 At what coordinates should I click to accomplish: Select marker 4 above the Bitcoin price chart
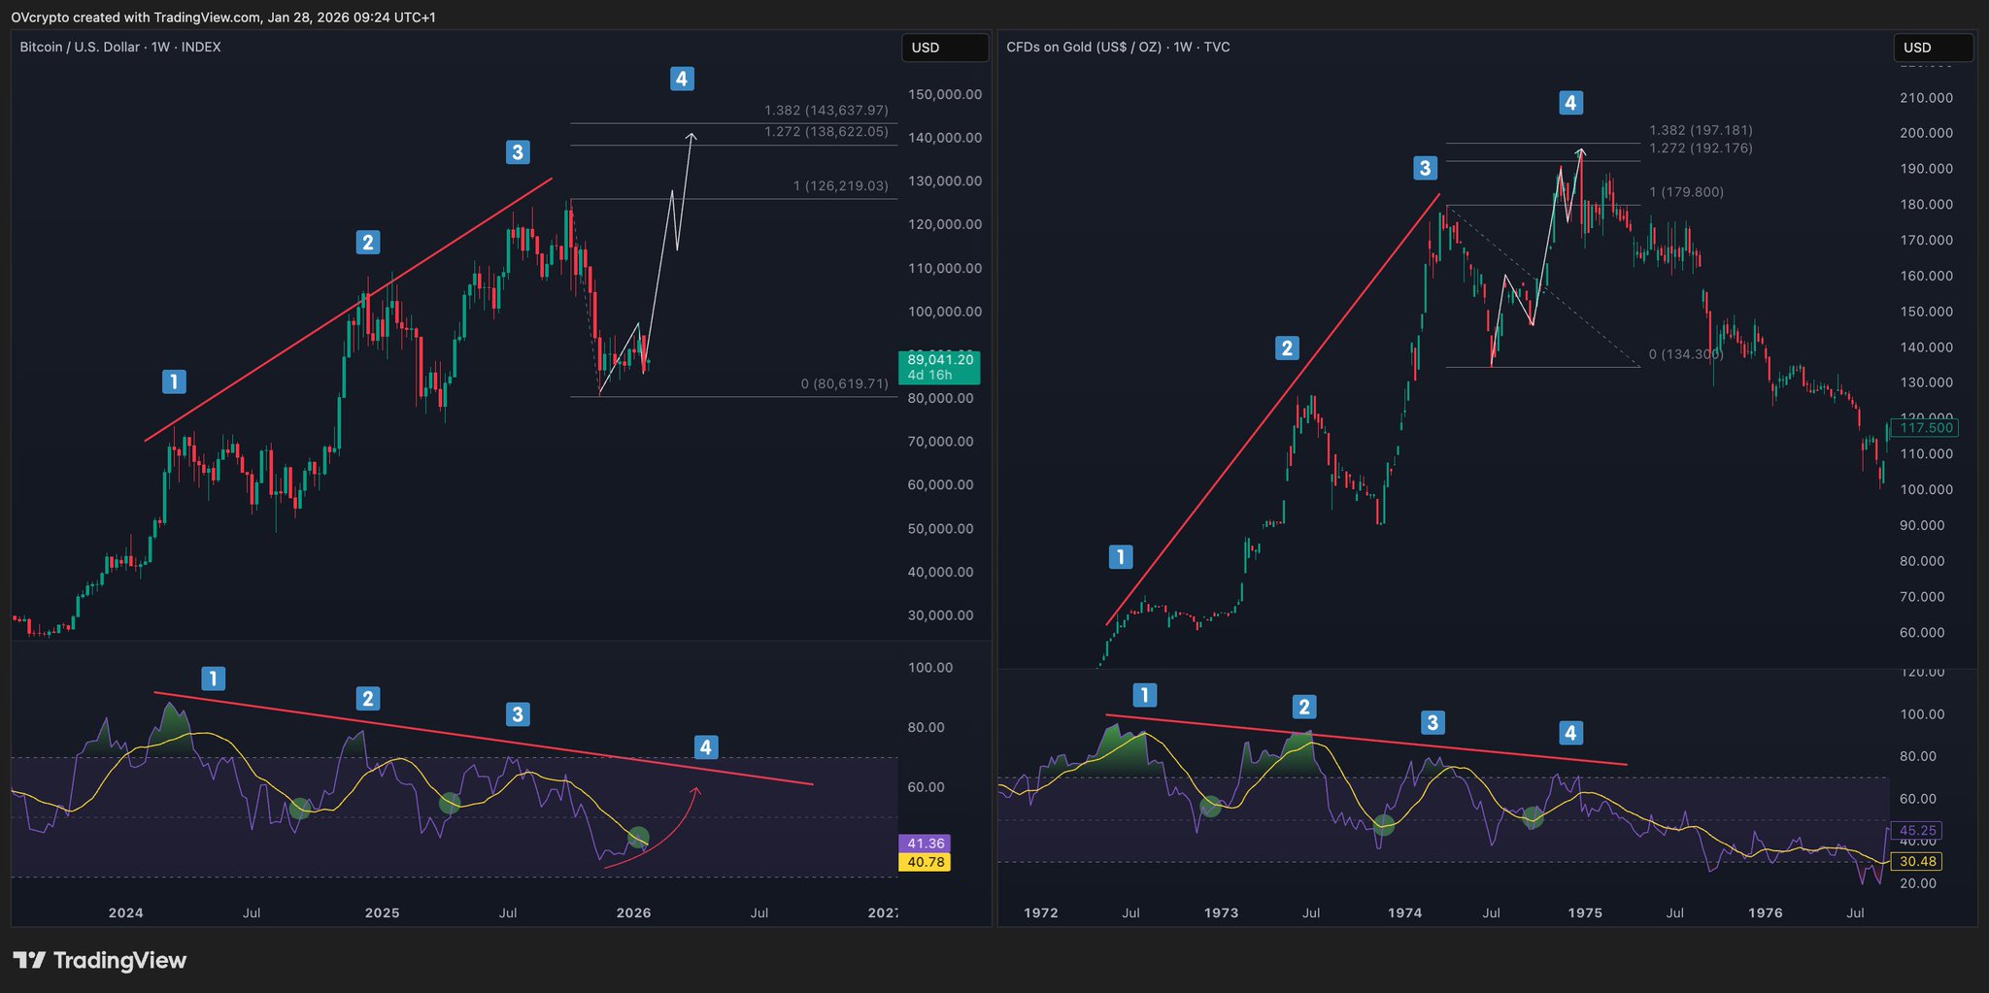pyautogui.click(x=682, y=79)
